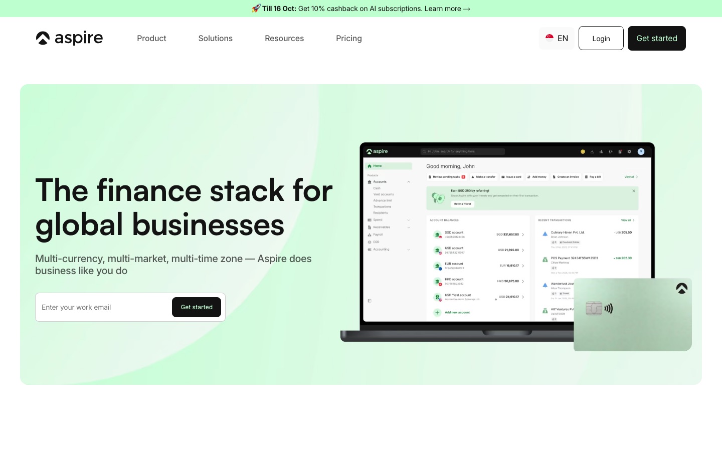The height and width of the screenshot is (451, 722).
Task: Click the mockup search bar
Action: [x=463, y=151]
